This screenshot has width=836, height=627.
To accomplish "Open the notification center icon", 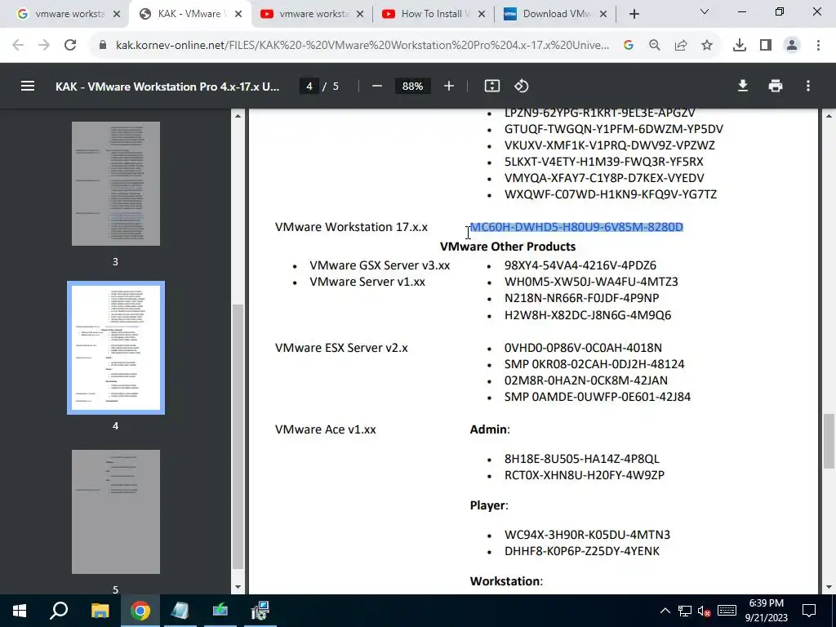I will [x=809, y=611].
